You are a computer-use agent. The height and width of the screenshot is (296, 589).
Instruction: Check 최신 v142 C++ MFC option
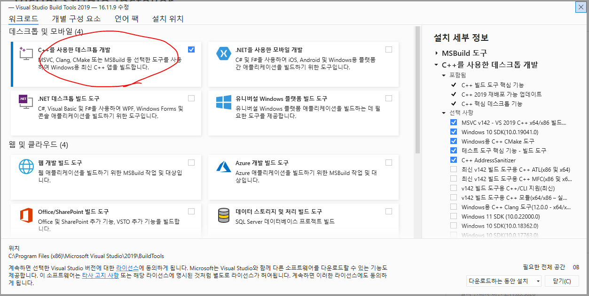[x=454, y=179]
